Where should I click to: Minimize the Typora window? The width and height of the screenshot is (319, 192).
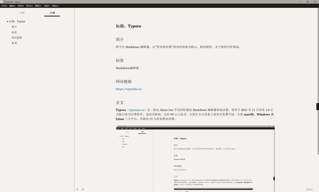[x=301, y=2]
